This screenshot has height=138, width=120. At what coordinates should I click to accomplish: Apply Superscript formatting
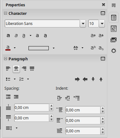point(93,48)
